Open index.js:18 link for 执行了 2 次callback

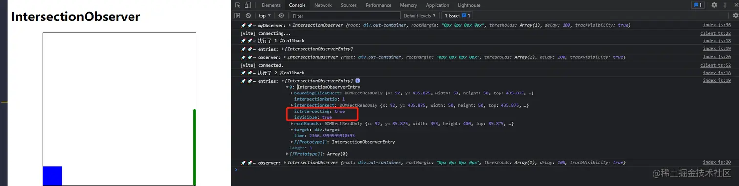point(717,73)
